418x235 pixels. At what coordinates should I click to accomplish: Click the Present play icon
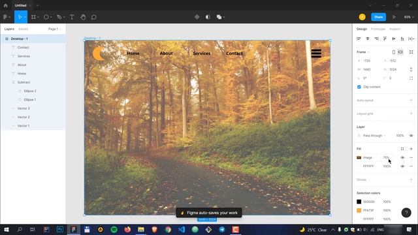(x=394, y=17)
